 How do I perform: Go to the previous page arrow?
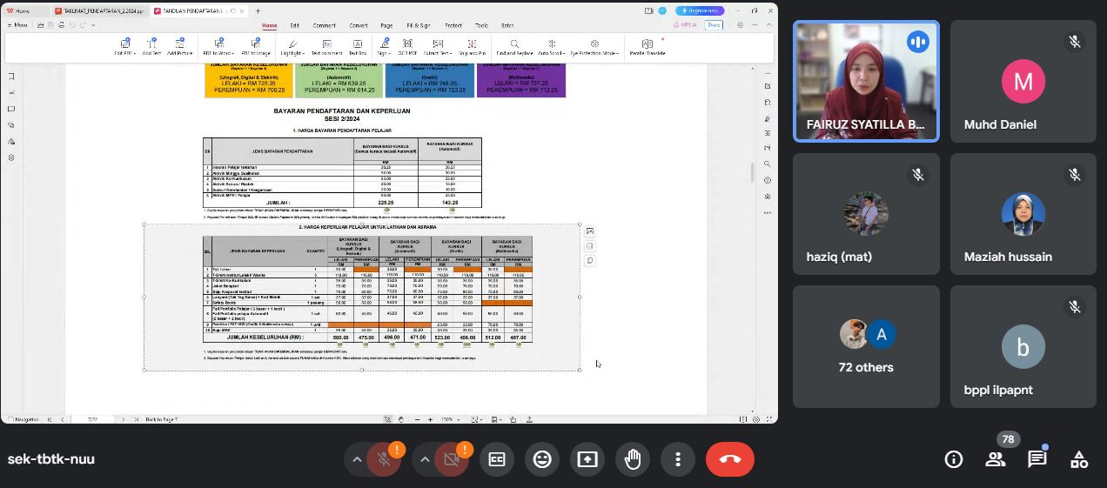tap(62, 419)
